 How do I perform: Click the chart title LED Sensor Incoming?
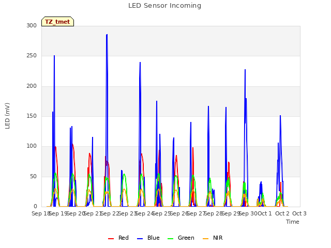tap(164, 6)
